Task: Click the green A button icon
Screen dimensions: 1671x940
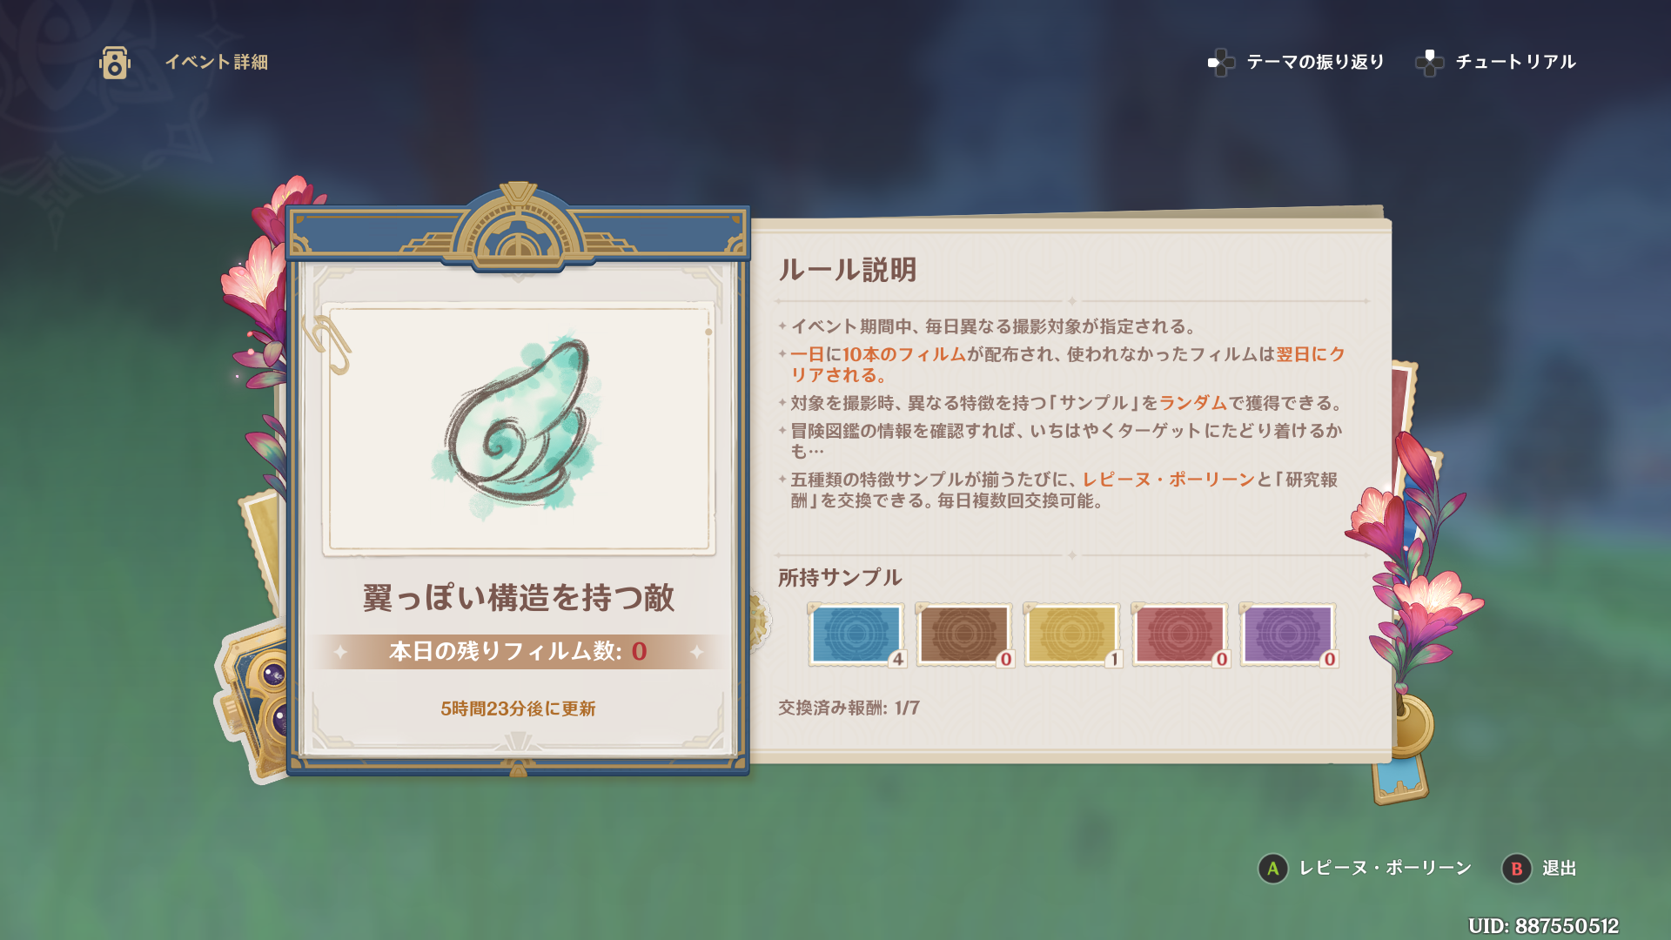Action: point(1273,869)
